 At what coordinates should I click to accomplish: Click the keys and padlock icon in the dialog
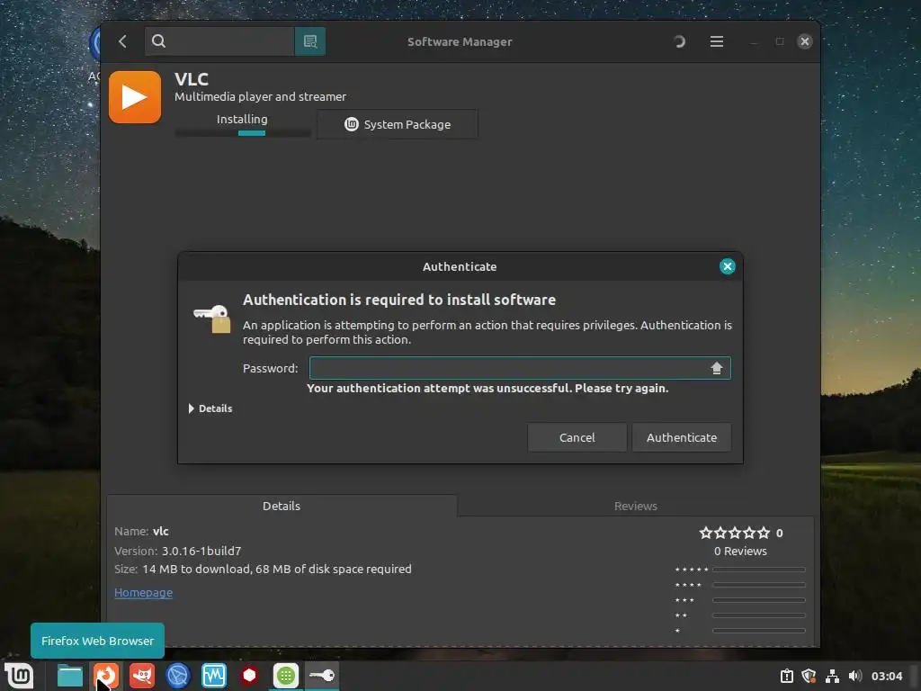click(212, 318)
